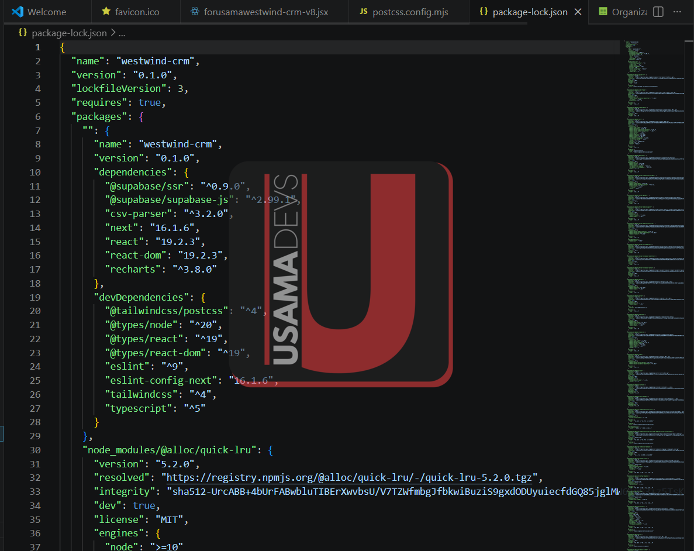Screen dimensions: 694x551
Task: Click line number 29 in the gutter
Action: tap(35, 436)
